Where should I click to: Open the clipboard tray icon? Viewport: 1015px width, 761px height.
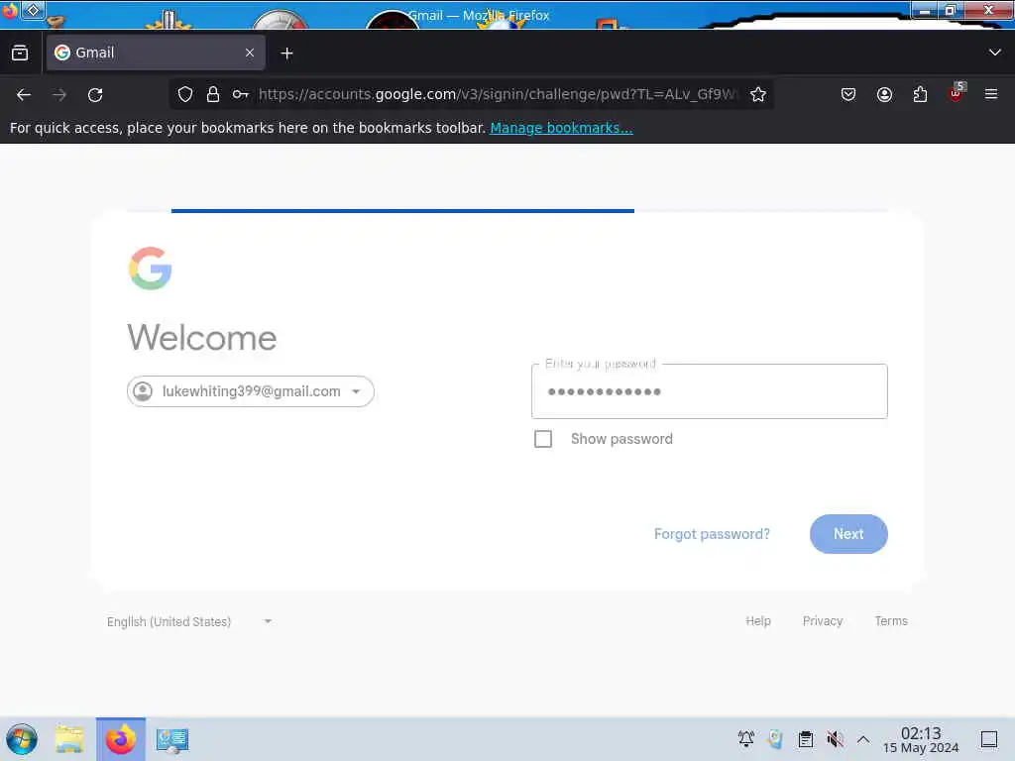[805, 739]
